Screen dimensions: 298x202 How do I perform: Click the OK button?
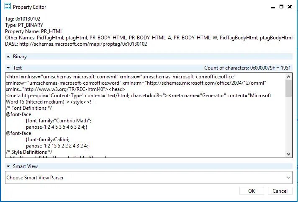pyautogui.click(x=252, y=191)
